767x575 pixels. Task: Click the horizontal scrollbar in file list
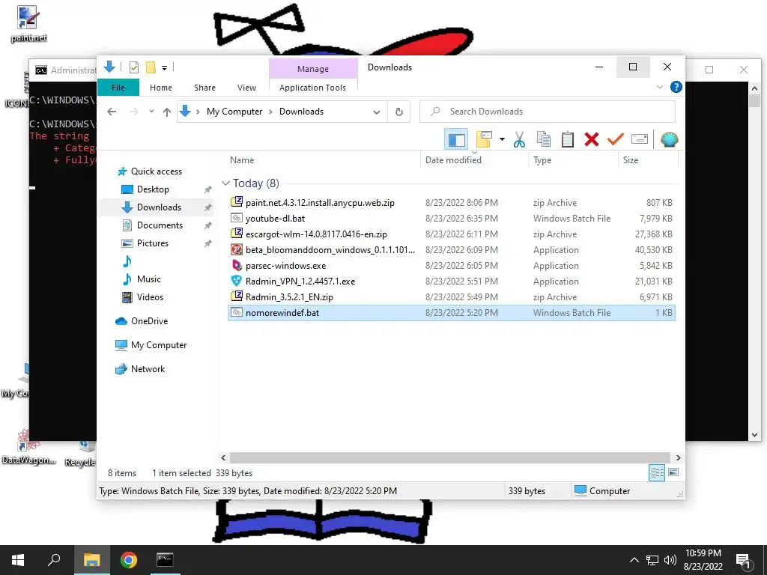tap(450, 457)
